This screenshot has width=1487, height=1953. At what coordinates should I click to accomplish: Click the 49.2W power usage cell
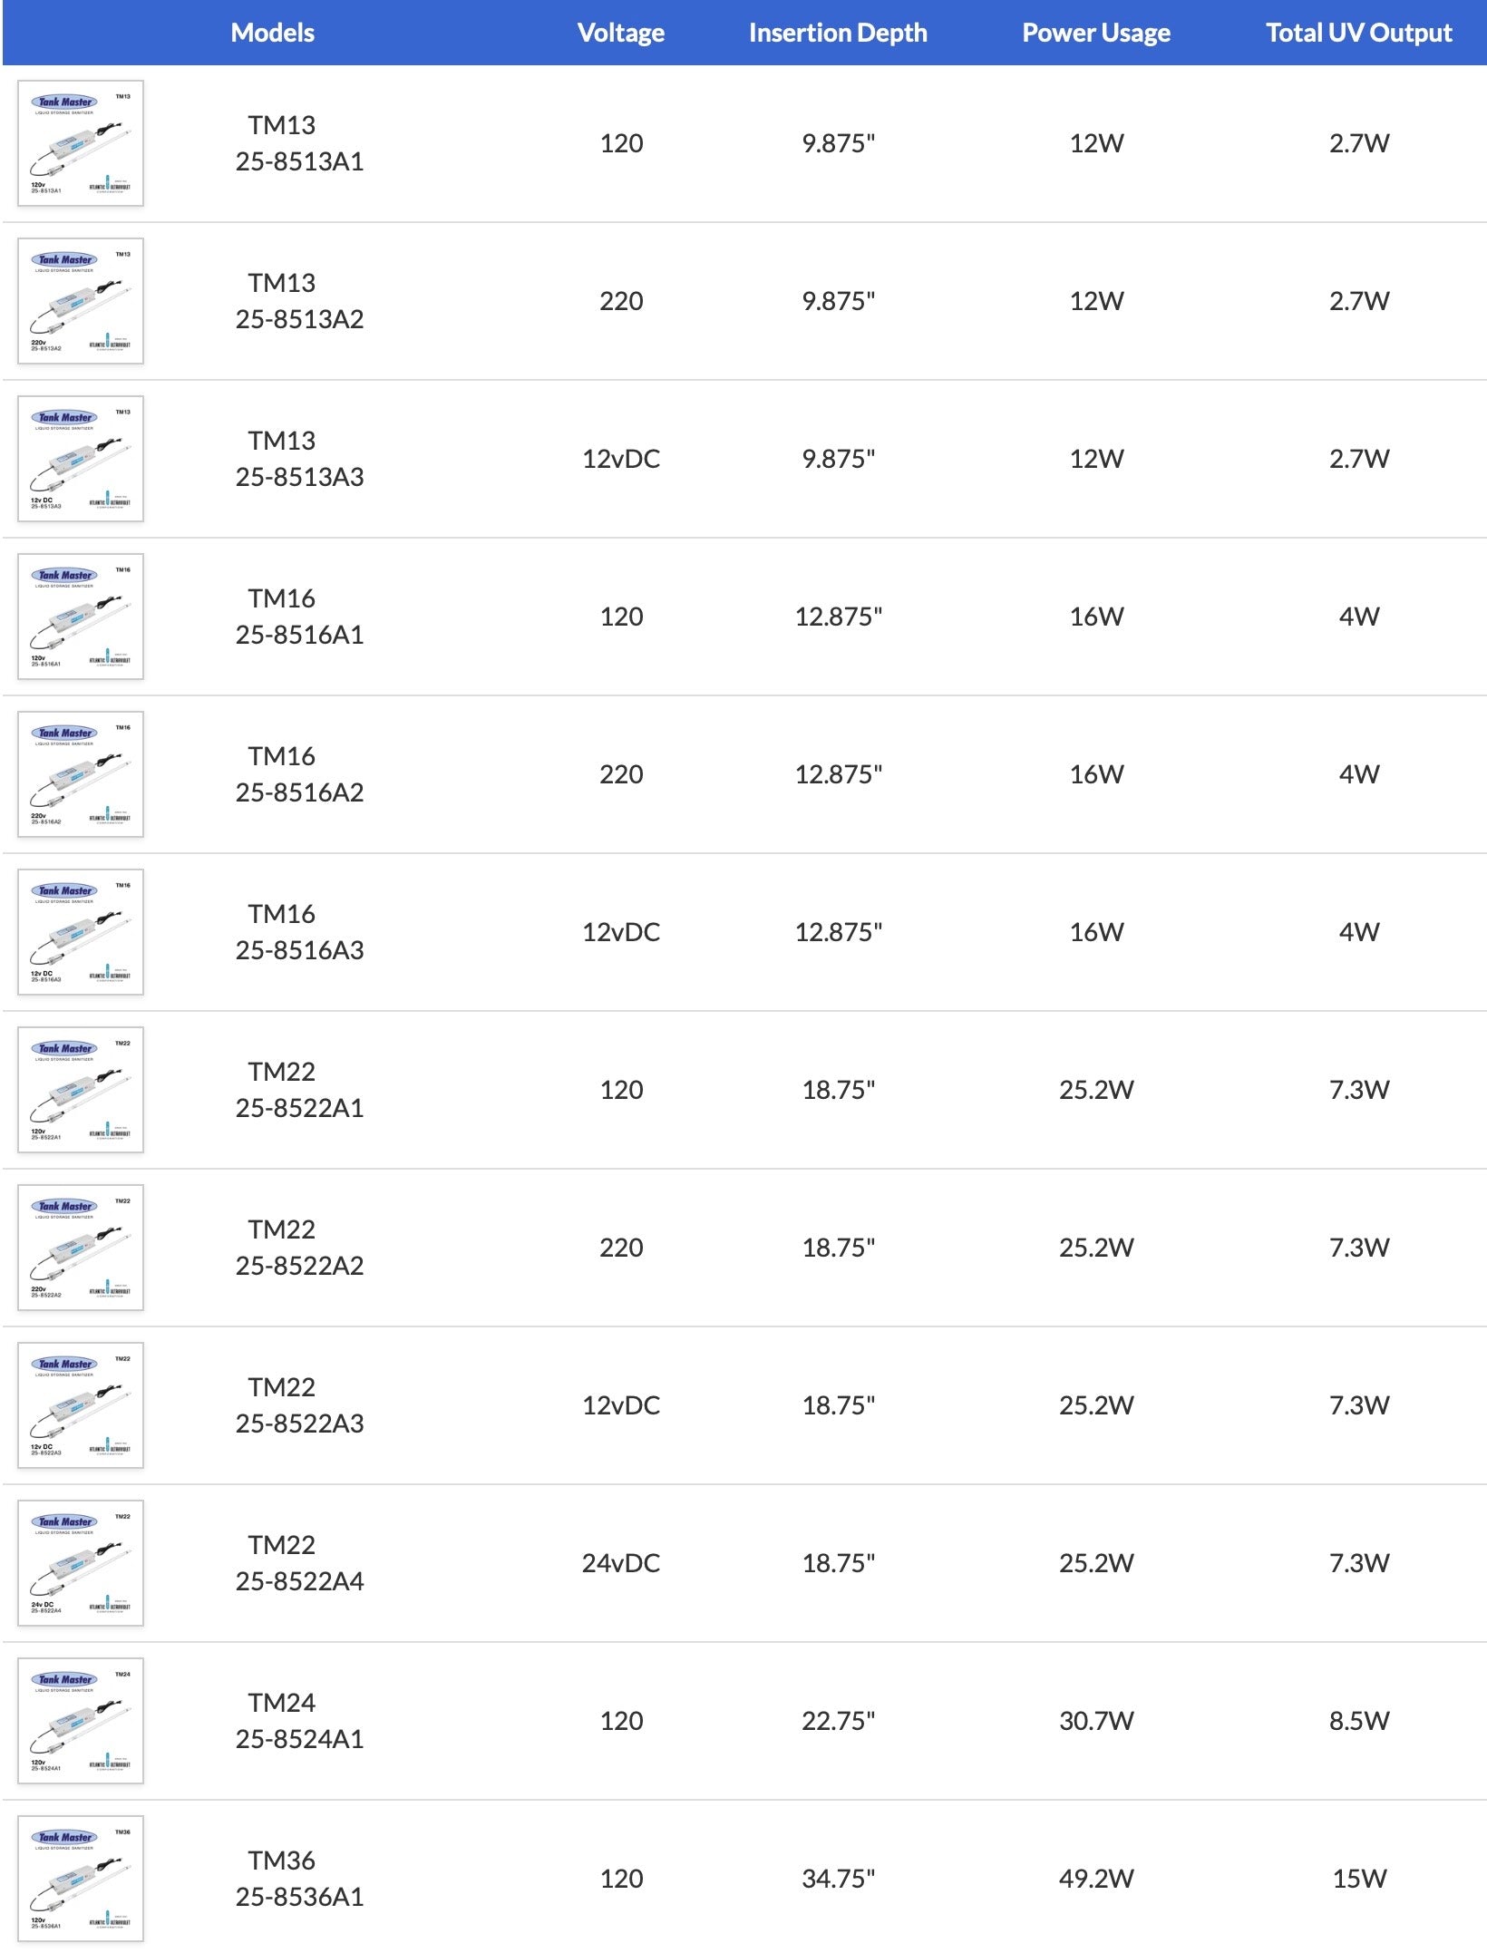pos(1096,1879)
